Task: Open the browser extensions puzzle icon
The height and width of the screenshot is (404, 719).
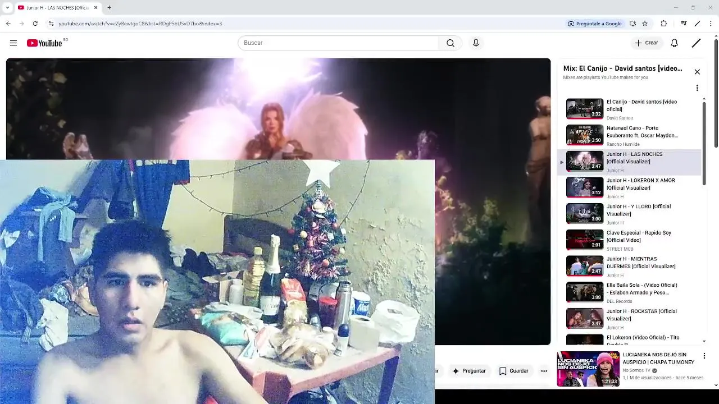Action: coord(664,24)
